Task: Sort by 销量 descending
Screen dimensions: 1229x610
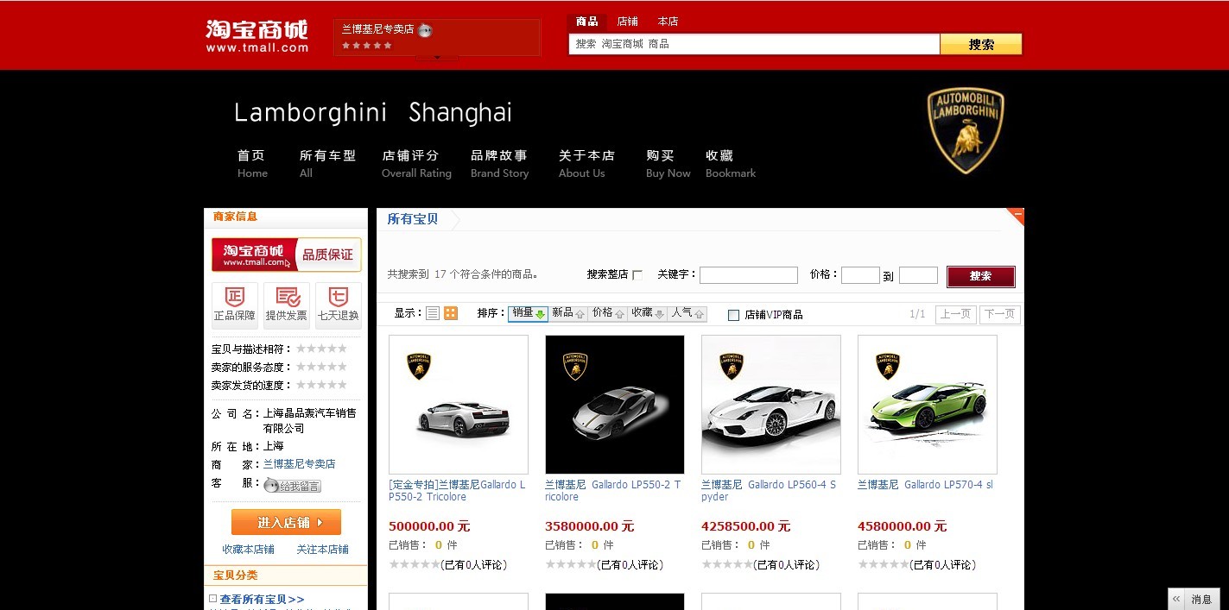Action: [529, 313]
